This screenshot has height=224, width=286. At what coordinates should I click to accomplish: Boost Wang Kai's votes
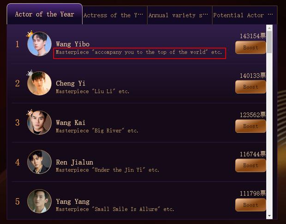coord(250,126)
